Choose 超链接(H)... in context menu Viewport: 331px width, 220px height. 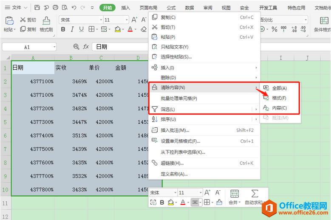click(204, 163)
